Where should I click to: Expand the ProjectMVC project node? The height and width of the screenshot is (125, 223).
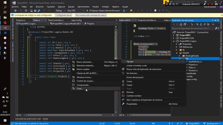(174, 35)
